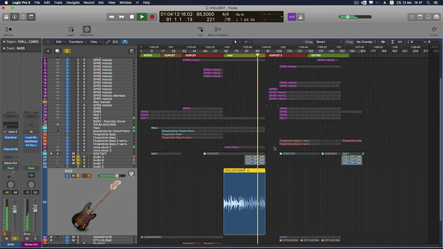Click the Stereo Out output slot

(11, 163)
